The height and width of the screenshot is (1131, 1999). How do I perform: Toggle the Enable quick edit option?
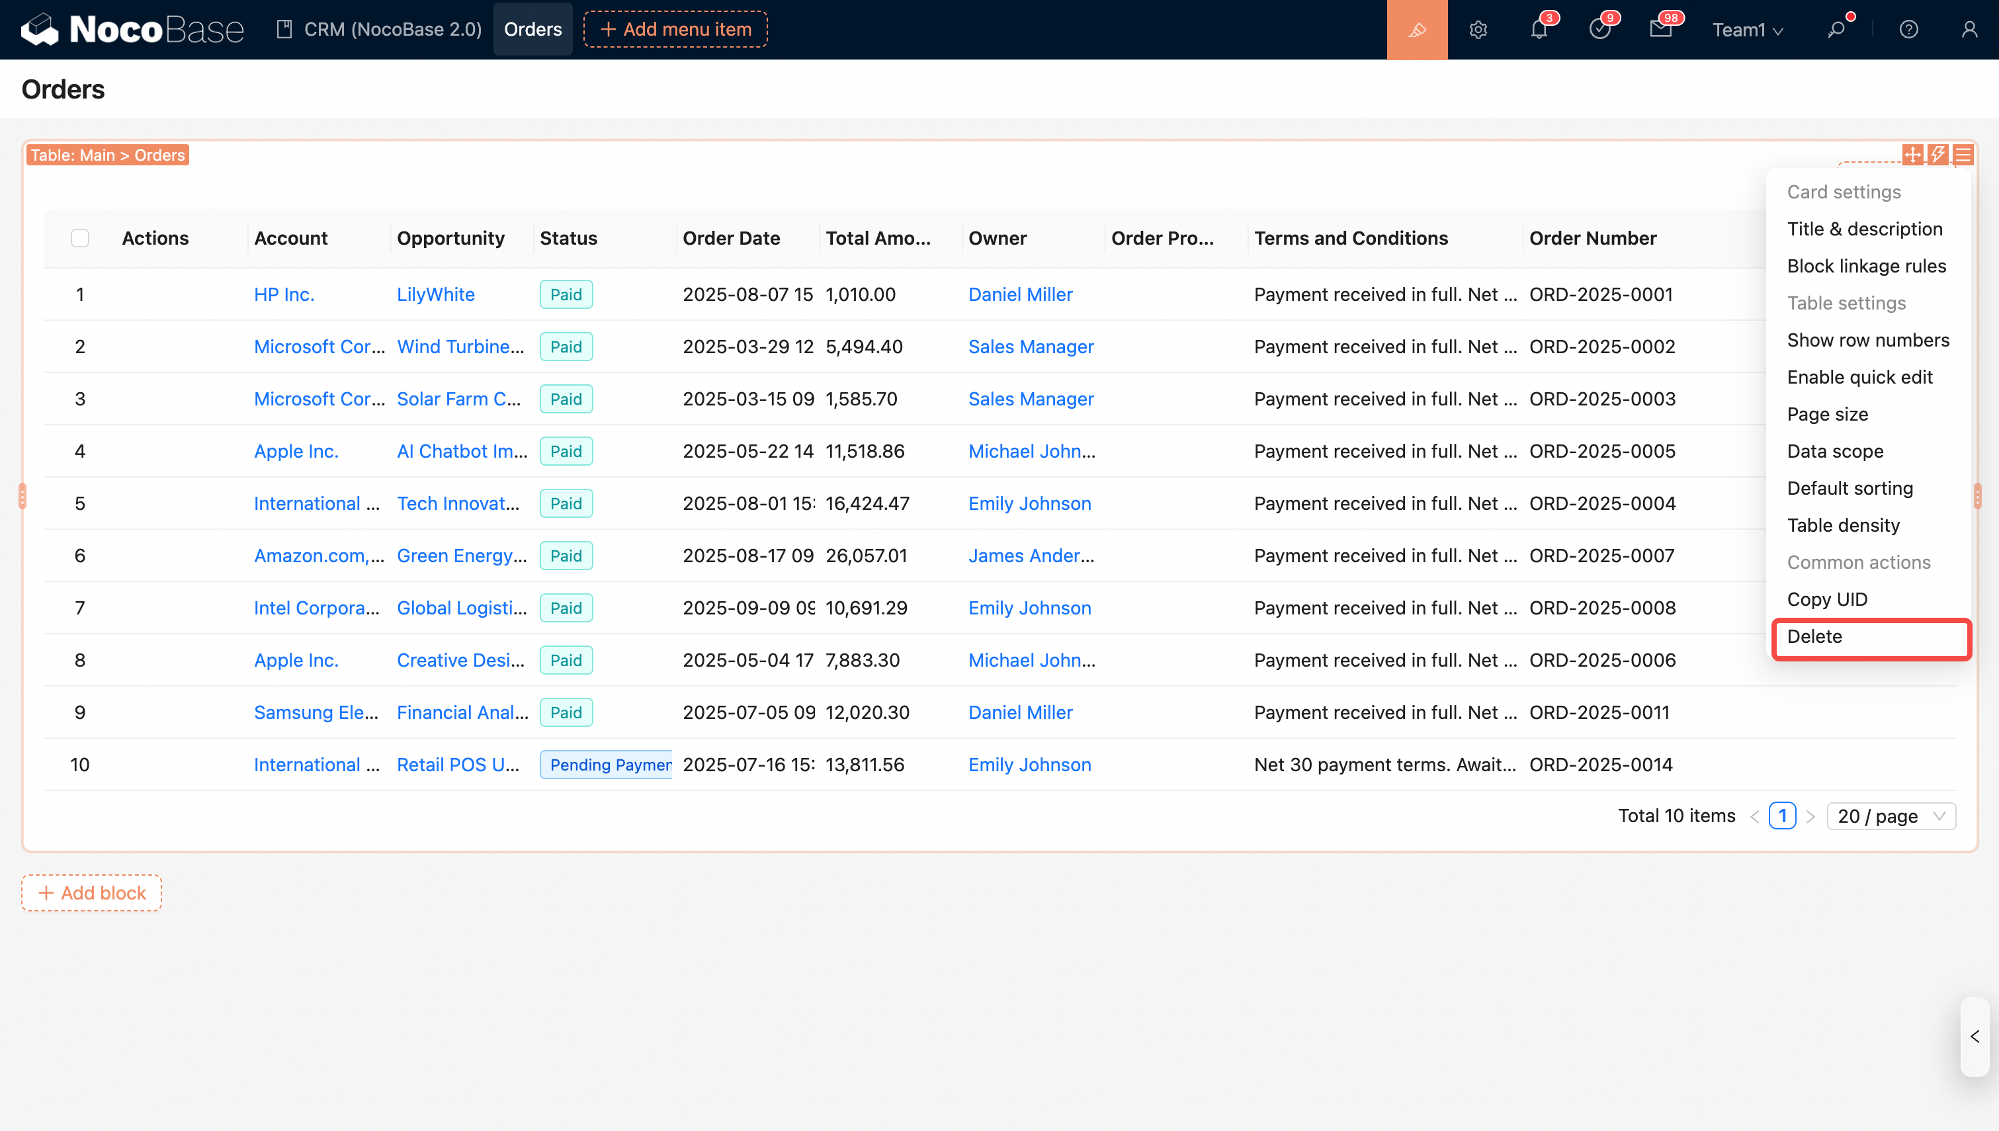1859,377
